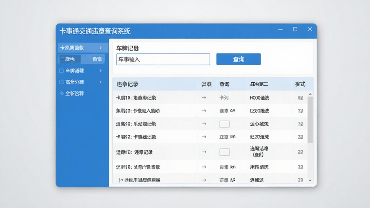
Task: Expand the 车牌 sidebar item chevron
Action: [100, 70]
